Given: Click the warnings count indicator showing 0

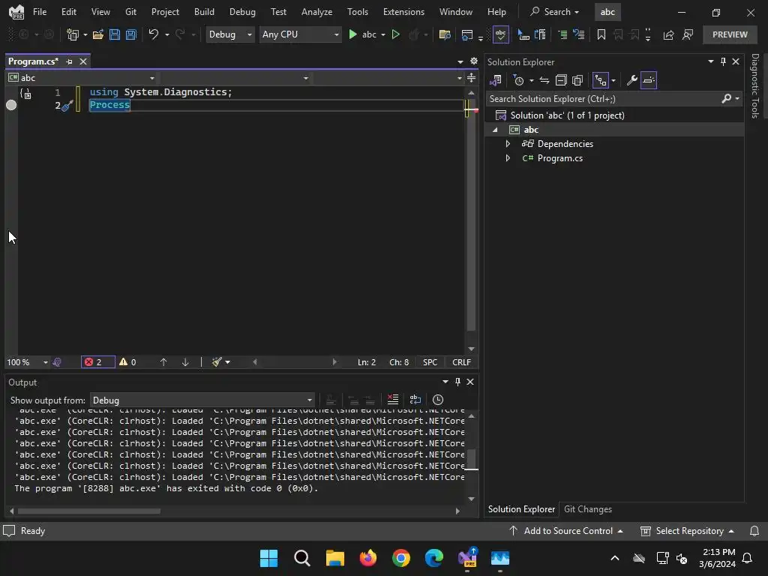Looking at the screenshot, I should click(x=127, y=362).
